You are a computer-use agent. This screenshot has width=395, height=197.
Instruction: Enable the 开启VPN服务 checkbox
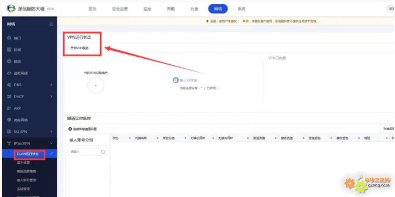[x=67, y=48]
